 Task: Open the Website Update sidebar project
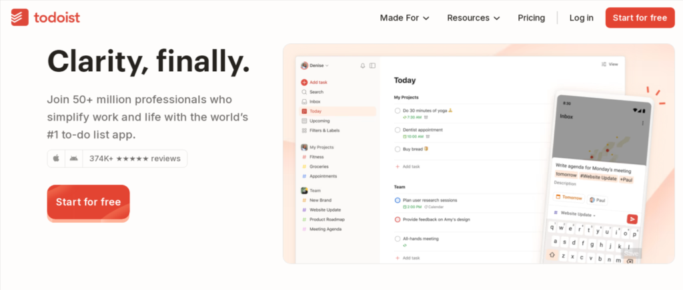[x=325, y=210]
